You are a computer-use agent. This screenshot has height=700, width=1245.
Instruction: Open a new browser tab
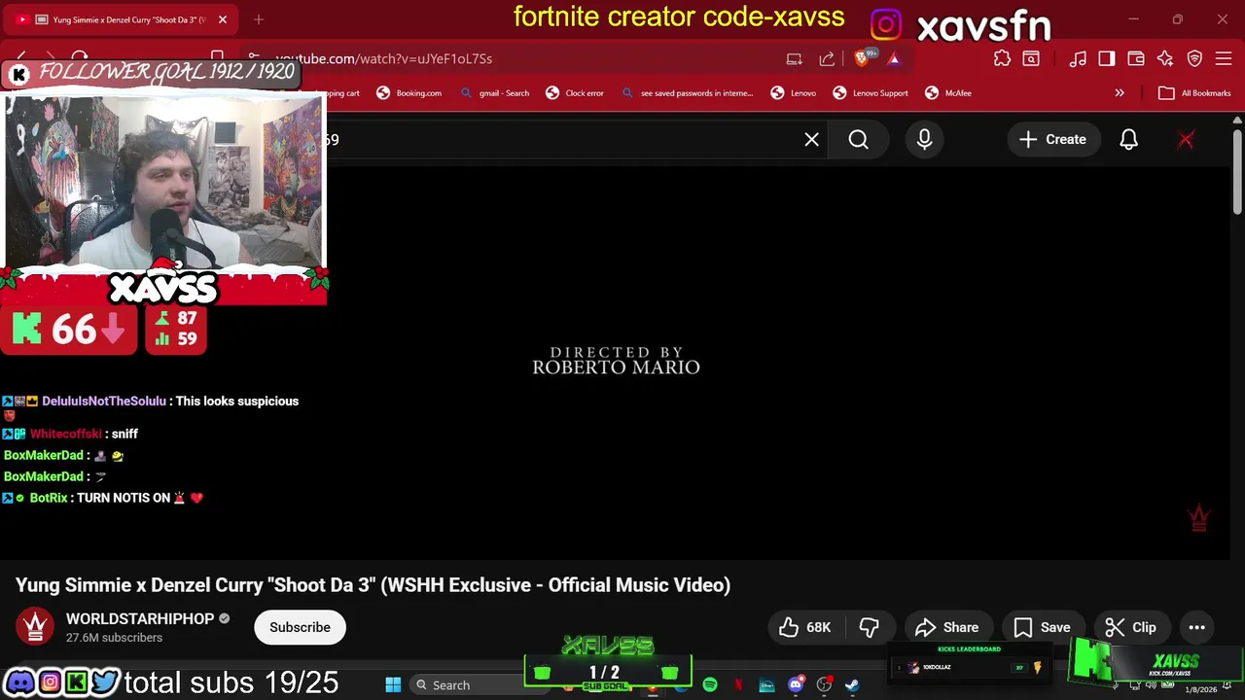pyautogui.click(x=259, y=19)
